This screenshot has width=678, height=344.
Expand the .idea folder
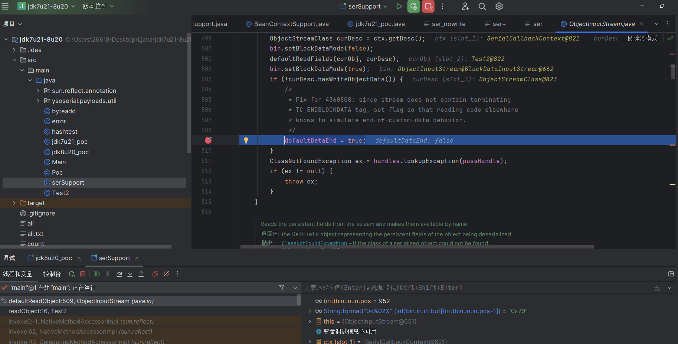(14, 50)
